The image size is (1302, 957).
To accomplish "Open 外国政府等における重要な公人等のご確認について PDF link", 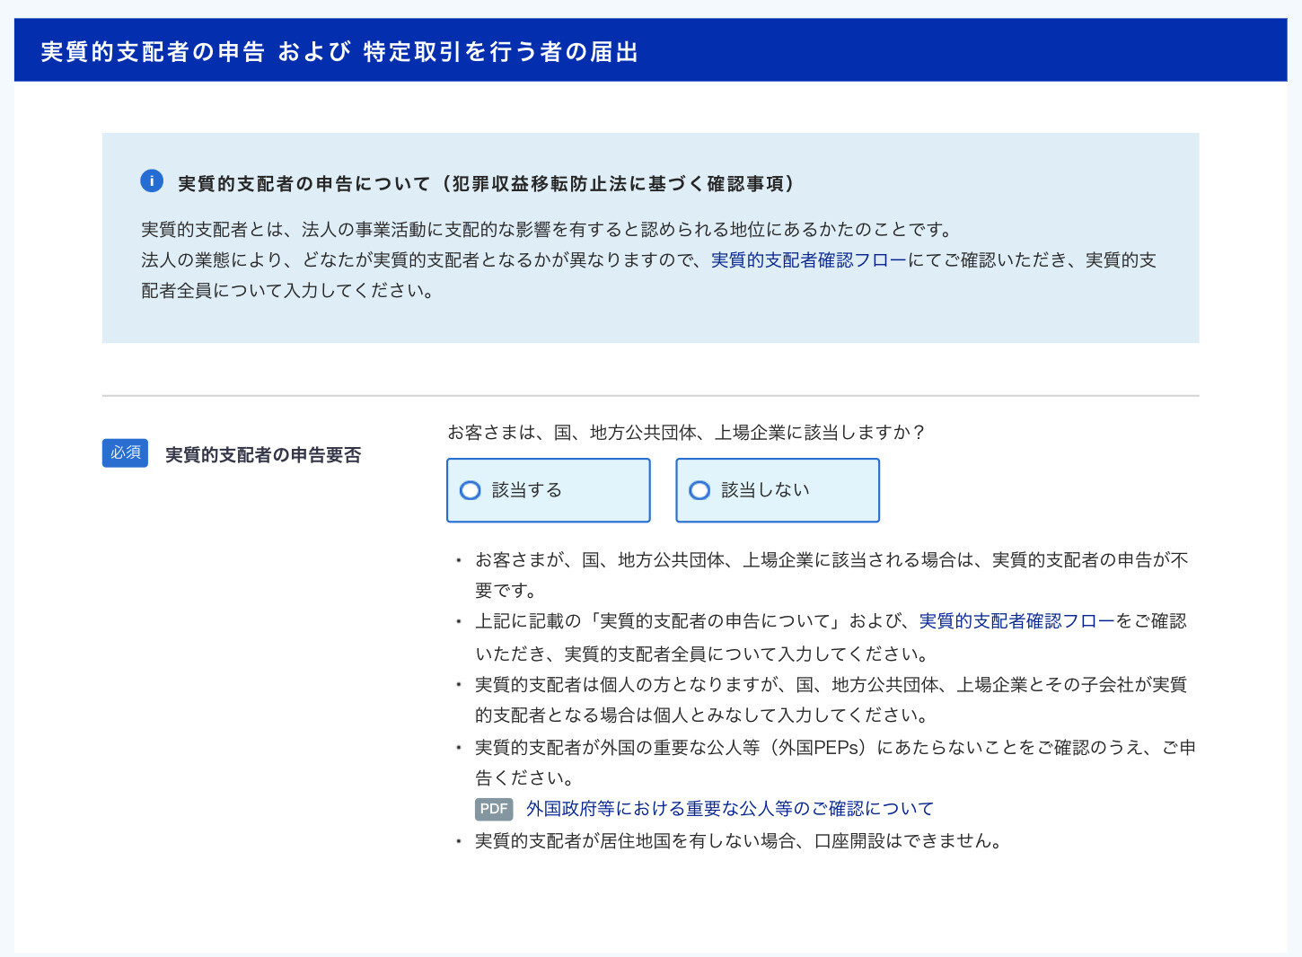I will [729, 809].
